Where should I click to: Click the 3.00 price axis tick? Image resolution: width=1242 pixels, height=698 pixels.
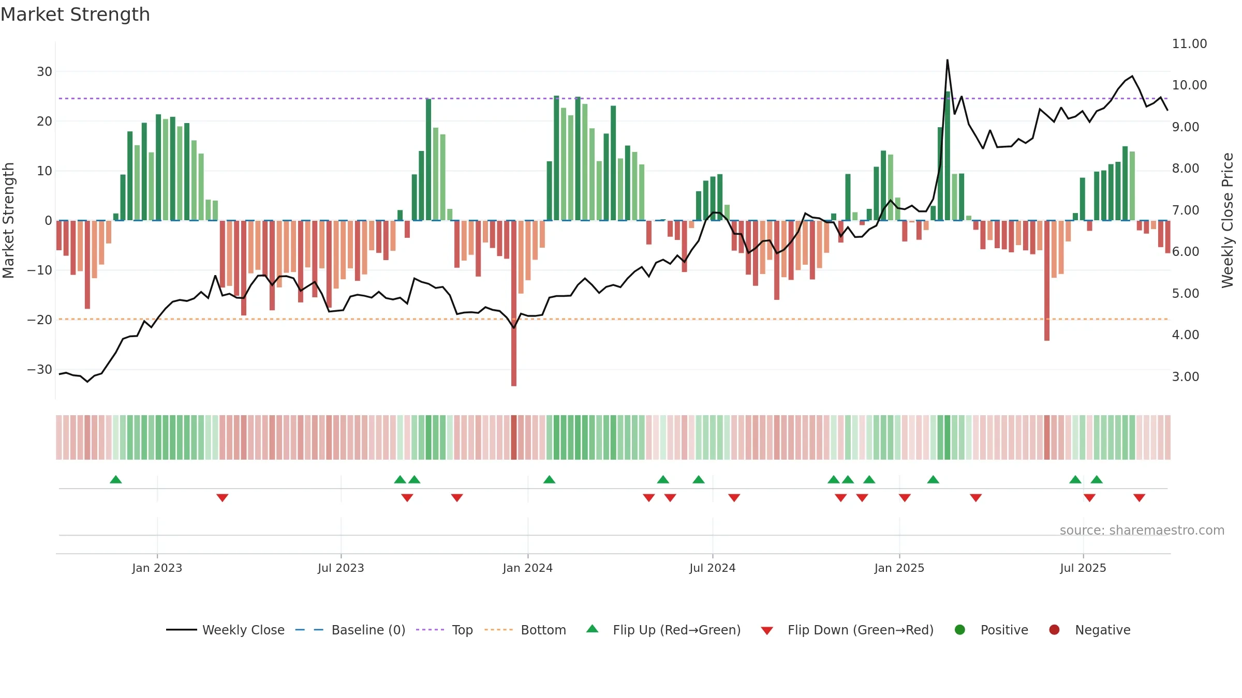(1186, 376)
